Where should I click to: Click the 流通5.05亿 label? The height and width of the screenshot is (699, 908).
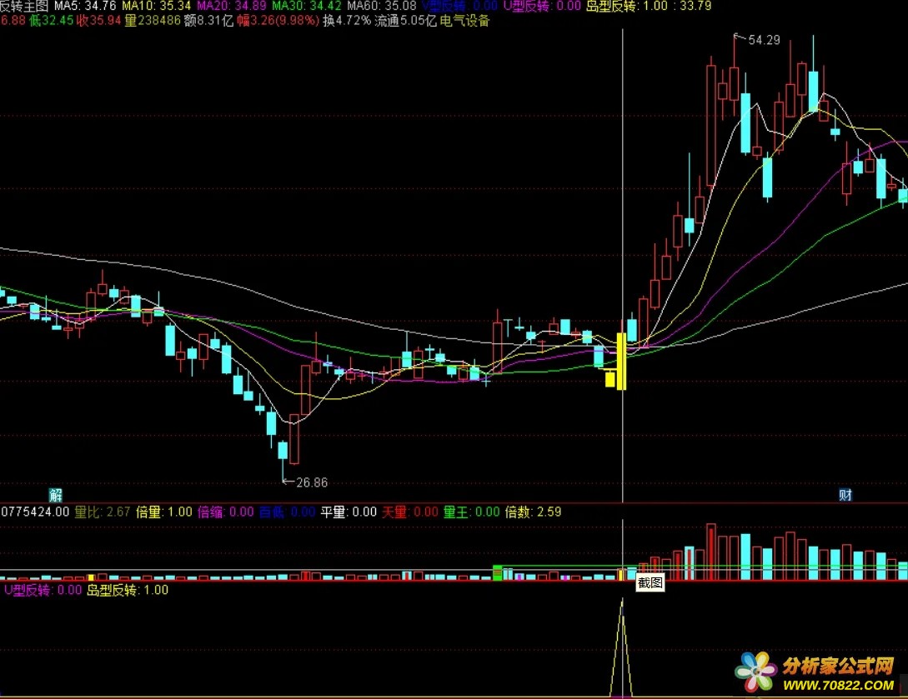point(405,21)
